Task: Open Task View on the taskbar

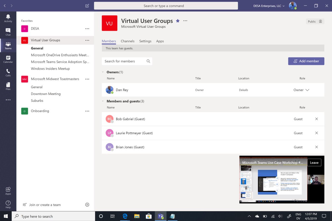Action: [112, 216]
